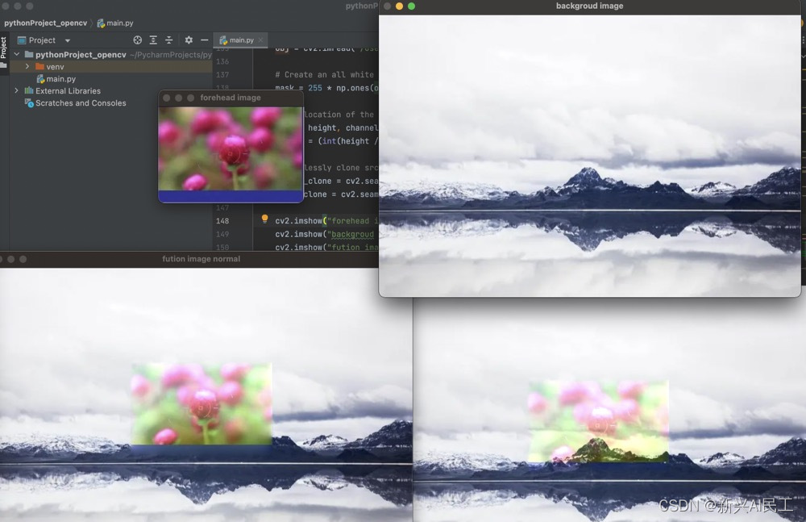
Task: Click the flower picture in forehead image window
Action: coord(231,148)
